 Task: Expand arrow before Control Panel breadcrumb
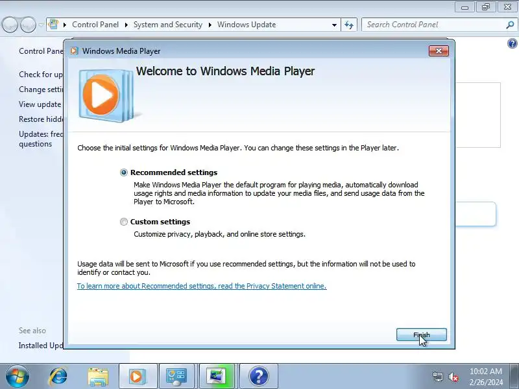[x=65, y=25]
